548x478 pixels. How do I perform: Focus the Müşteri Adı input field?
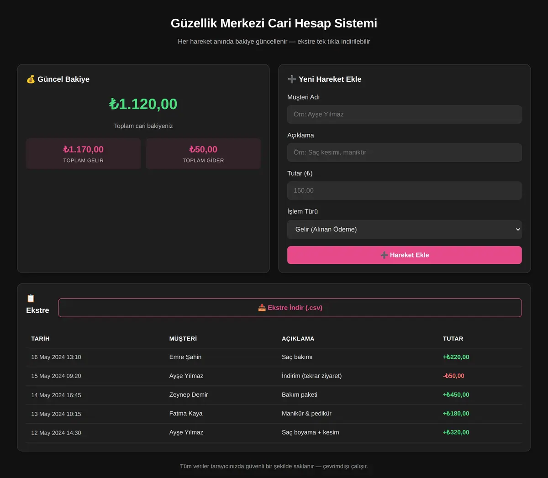tap(405, 115)
